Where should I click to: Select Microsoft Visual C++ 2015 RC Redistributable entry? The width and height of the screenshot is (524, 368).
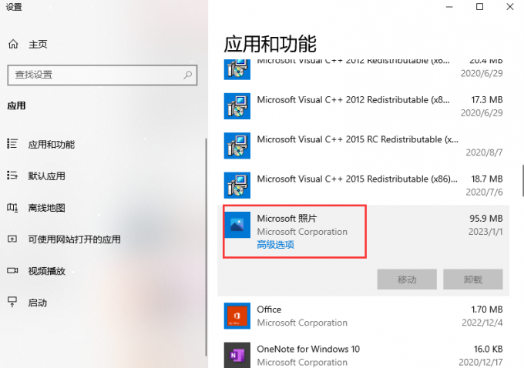pyautogui.click(x=363, y=146)
